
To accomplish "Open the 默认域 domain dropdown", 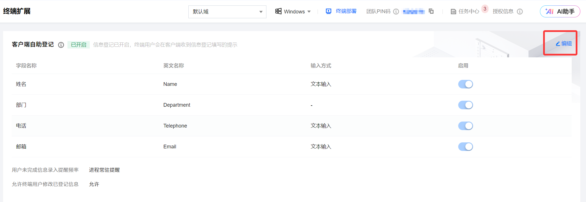I will [227, 12].
